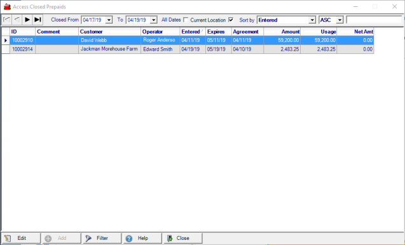Click the Filter funnel icon
The height and width of the screenshot is (245, 405).
click(x=88, y=238)
